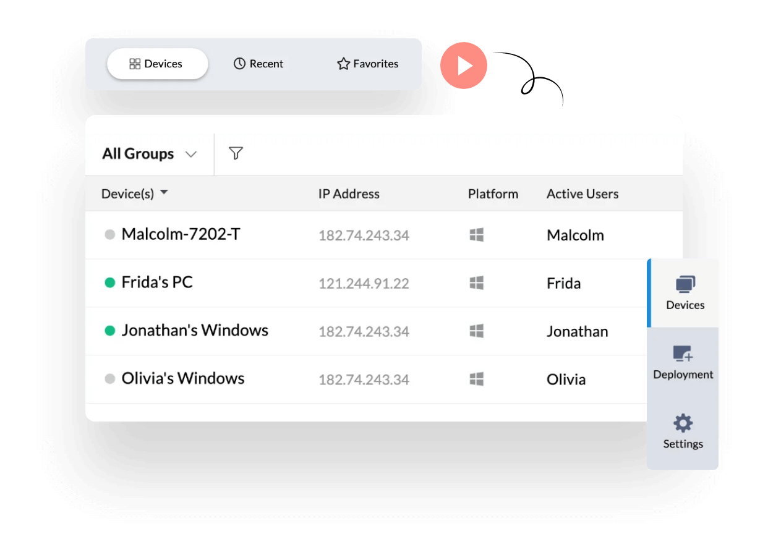Viewport: 768px width, 560px height.
Task: Click the Platform column header
Action: coord(493,194)
